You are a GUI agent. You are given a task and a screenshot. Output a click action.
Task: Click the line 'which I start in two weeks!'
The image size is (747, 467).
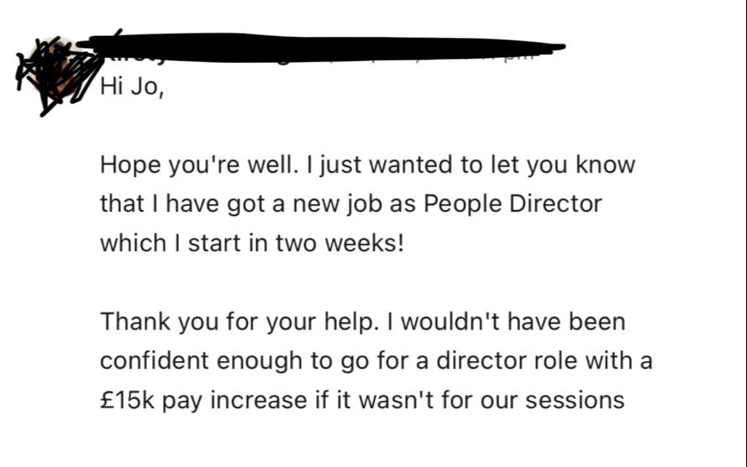click(x=252, y=244)
